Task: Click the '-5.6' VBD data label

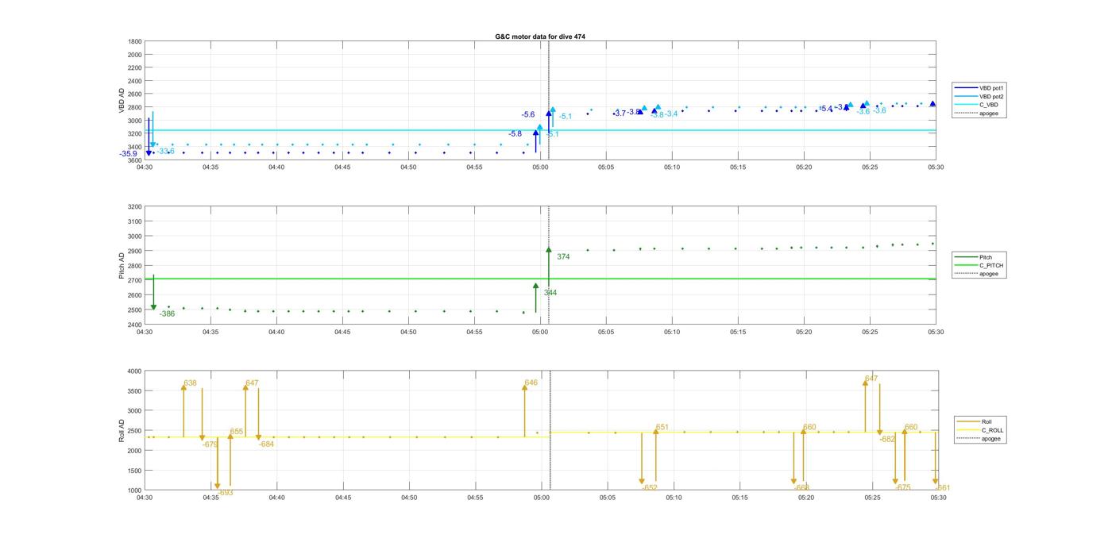Action: pyautogui.click(x=528, y=115)
